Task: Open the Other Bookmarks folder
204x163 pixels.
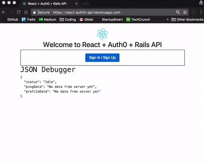Action: [x=187, y=20]
